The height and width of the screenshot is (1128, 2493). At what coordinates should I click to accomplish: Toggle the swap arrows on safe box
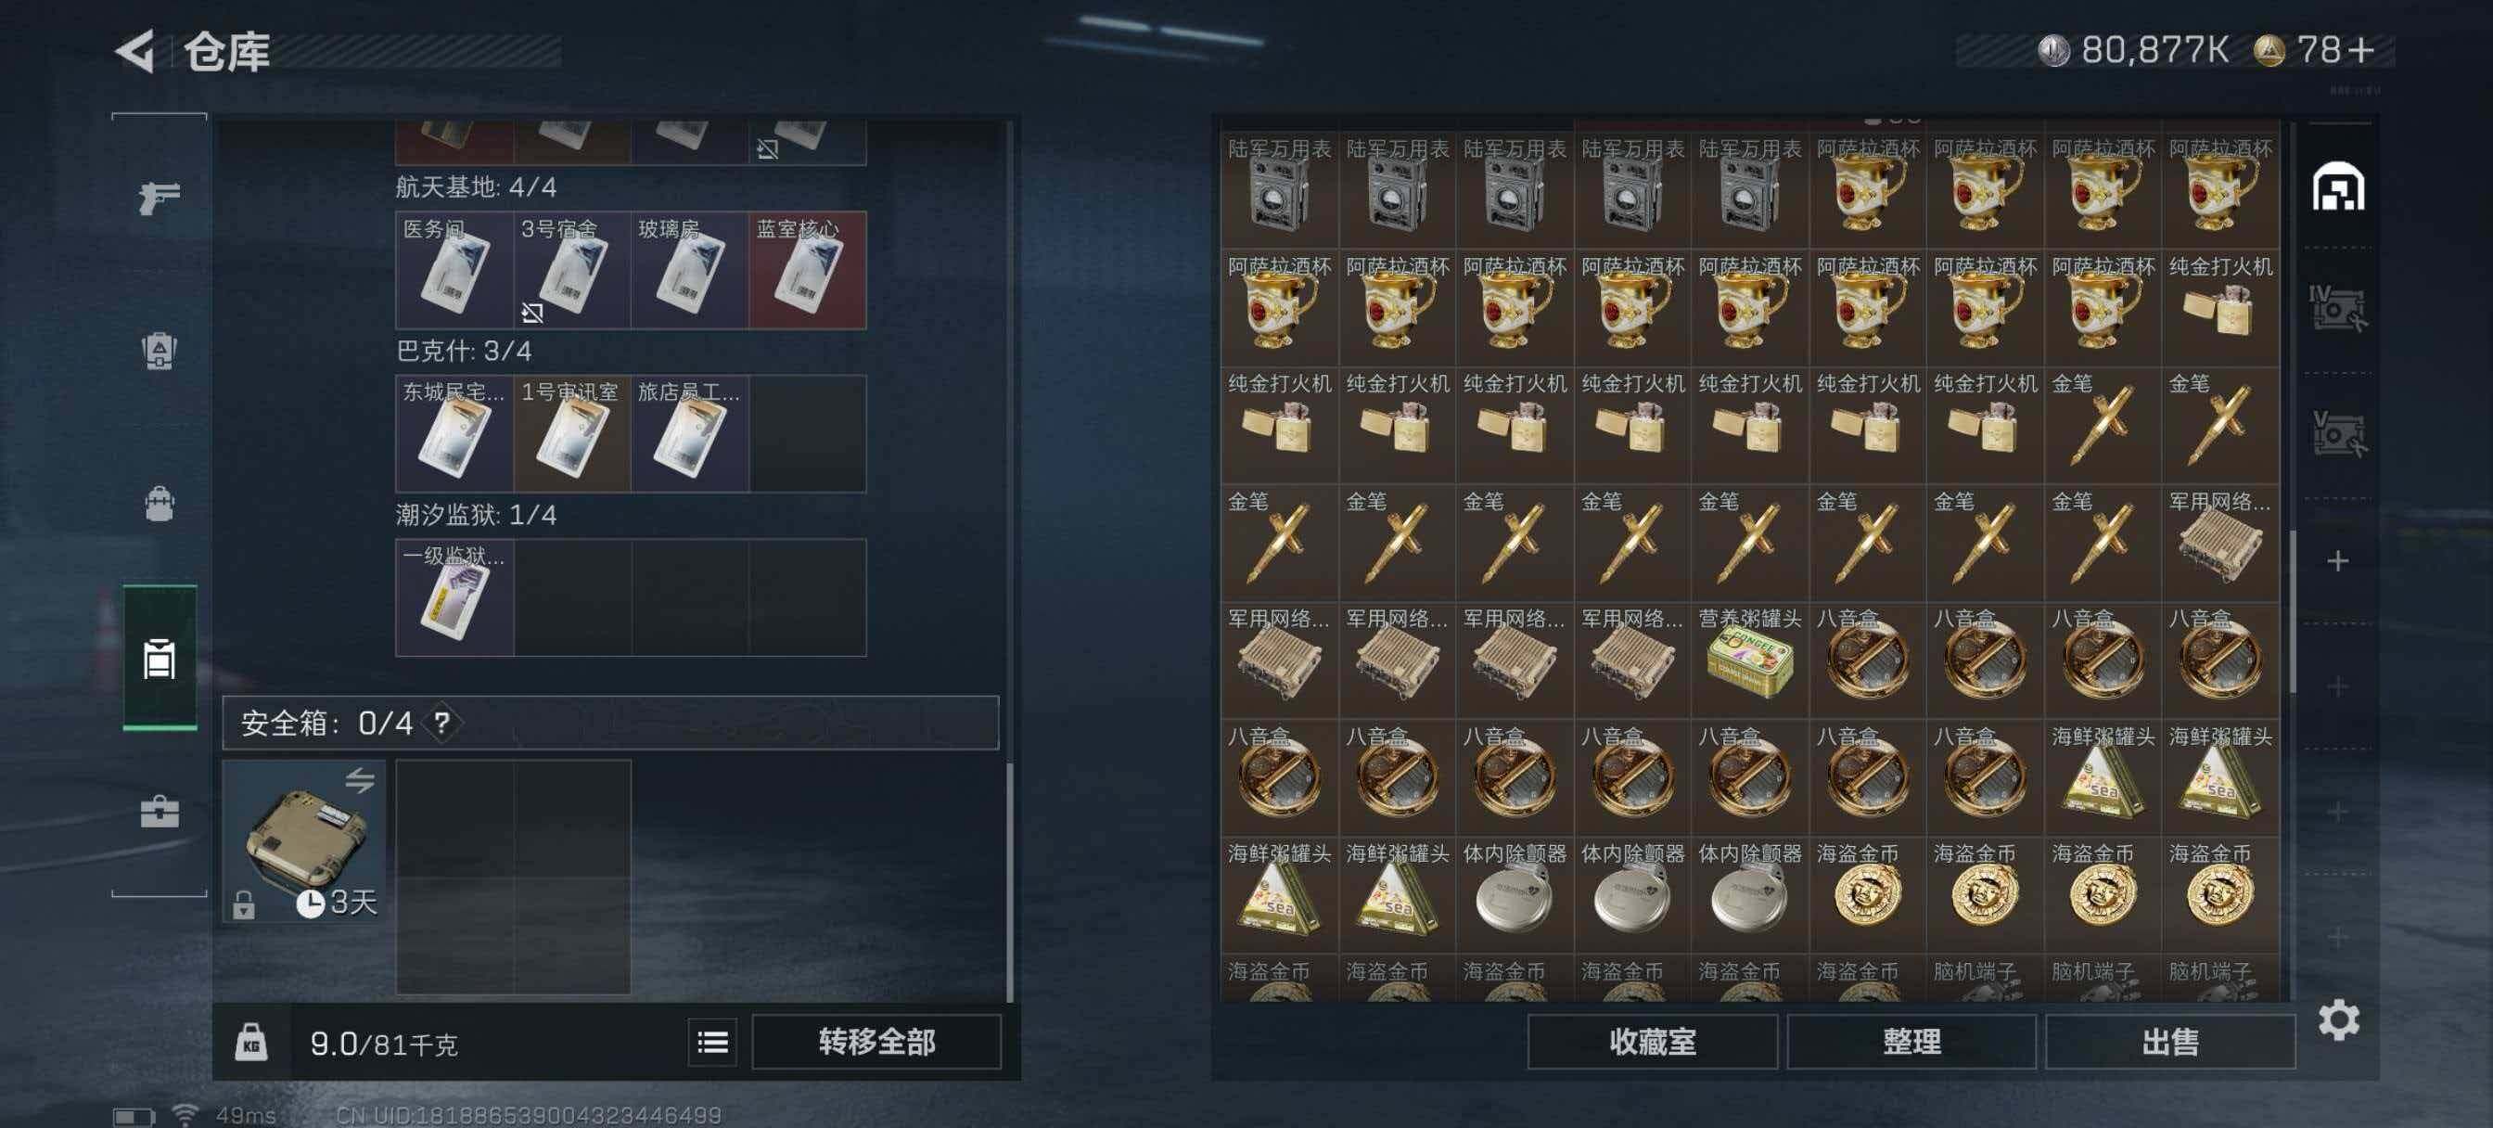(x=360, y=779)
